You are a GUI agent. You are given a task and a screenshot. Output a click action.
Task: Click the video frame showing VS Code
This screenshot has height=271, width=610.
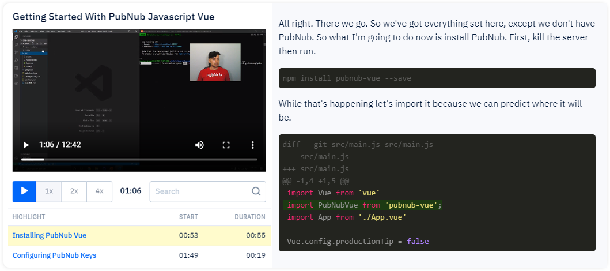pos(139,100)
